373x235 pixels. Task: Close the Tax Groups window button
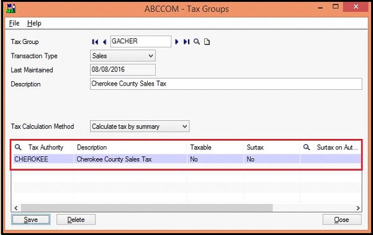click(x=342, y=219)
